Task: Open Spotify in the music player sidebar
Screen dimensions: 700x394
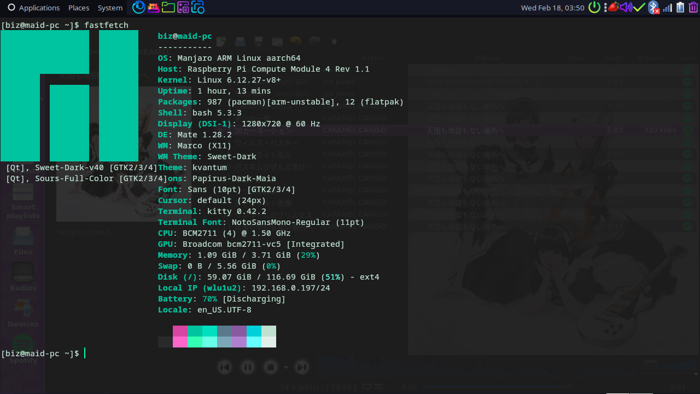Action: coord(23,349)
